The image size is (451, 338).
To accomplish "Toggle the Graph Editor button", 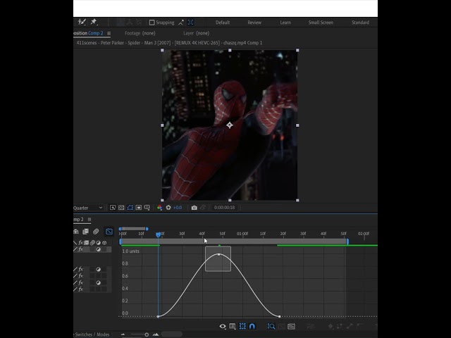I will click(x=109, y=232).
